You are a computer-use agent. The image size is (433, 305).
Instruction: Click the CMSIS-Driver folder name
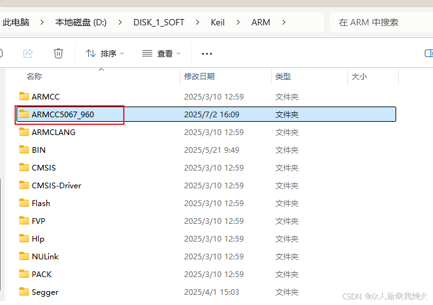coord(57,186)
